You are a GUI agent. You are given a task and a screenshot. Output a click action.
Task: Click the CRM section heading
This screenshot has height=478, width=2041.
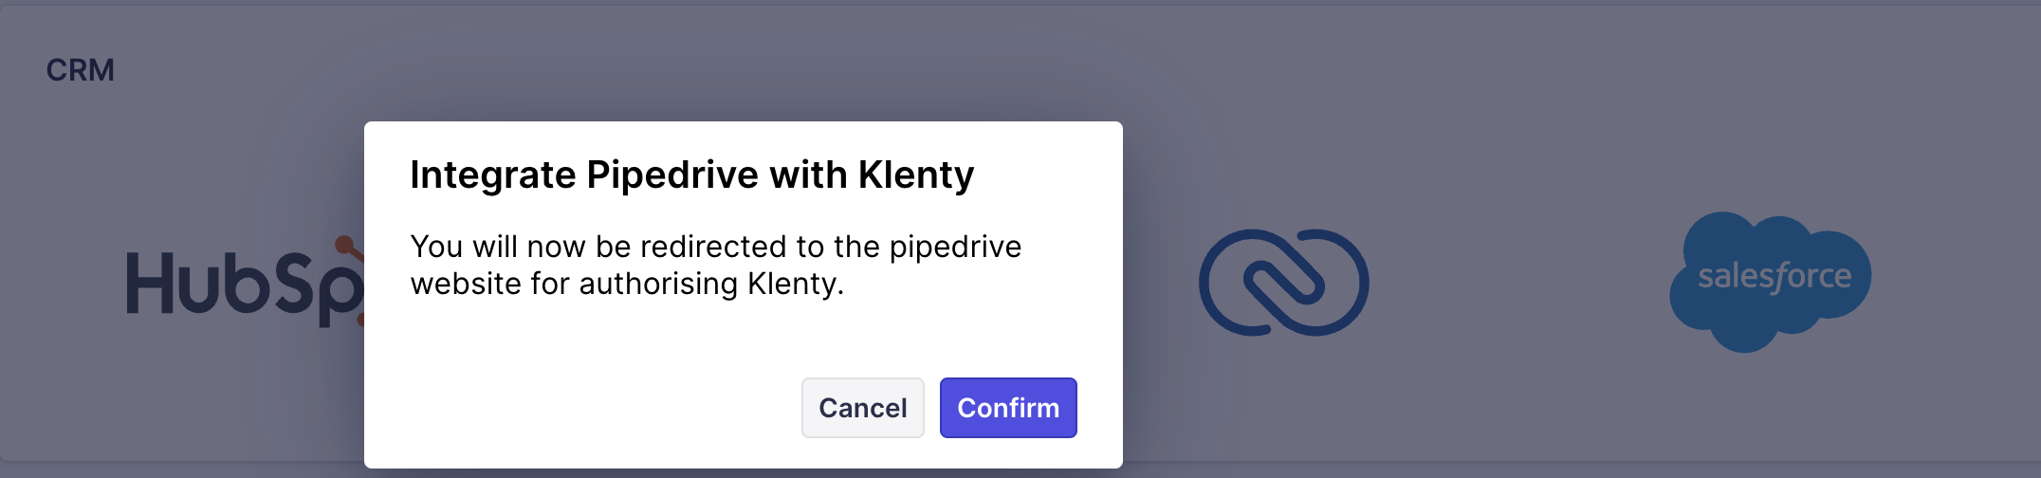pyautogui.click(x=81, y=70)
